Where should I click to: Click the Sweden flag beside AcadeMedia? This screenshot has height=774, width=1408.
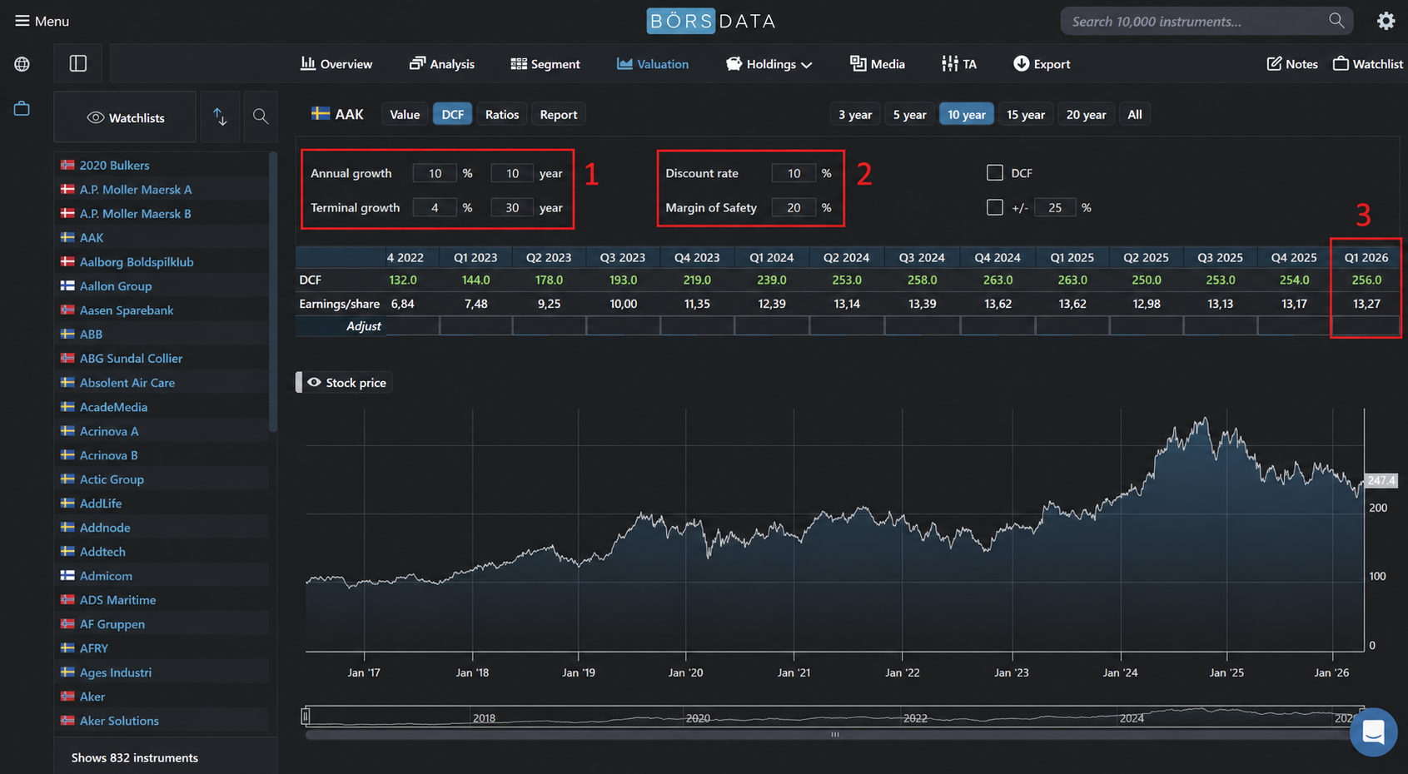point(67,406)
